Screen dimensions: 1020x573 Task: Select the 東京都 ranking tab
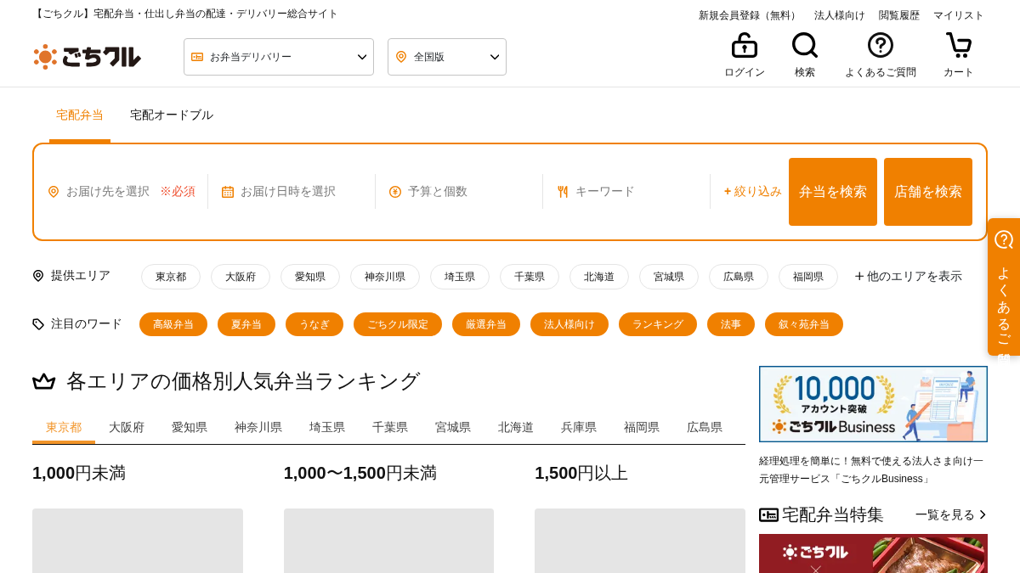click(64, 427)
